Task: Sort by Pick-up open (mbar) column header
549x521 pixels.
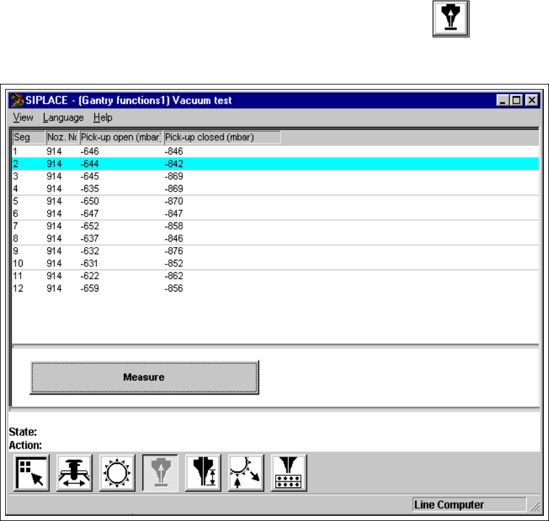Action: [121, 137]
